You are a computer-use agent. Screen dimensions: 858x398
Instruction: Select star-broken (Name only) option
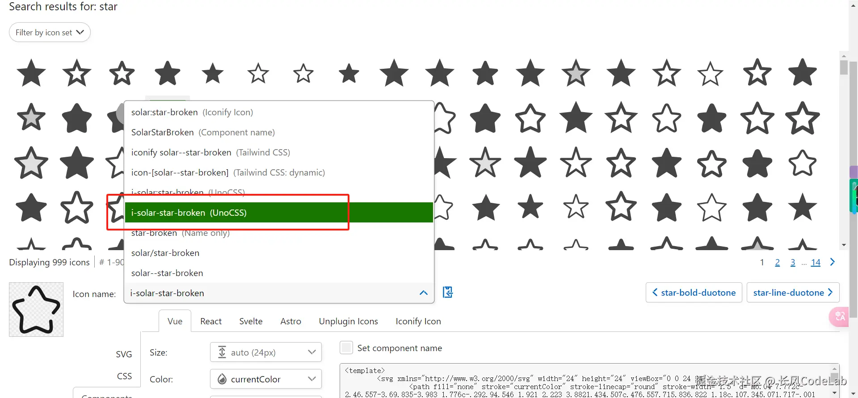tap(279, 233)
